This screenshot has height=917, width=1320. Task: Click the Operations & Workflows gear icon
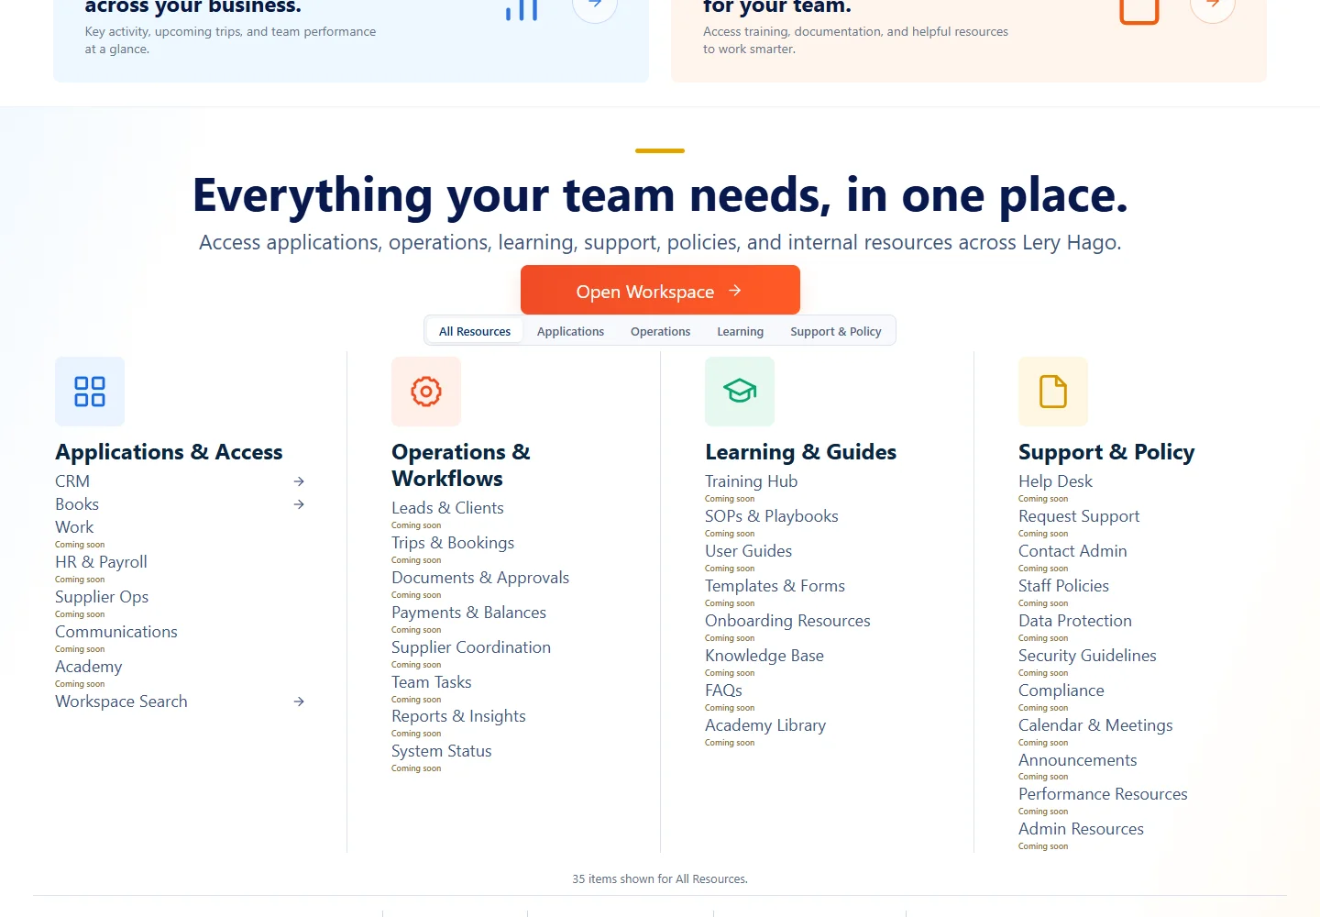pos(426,392)
